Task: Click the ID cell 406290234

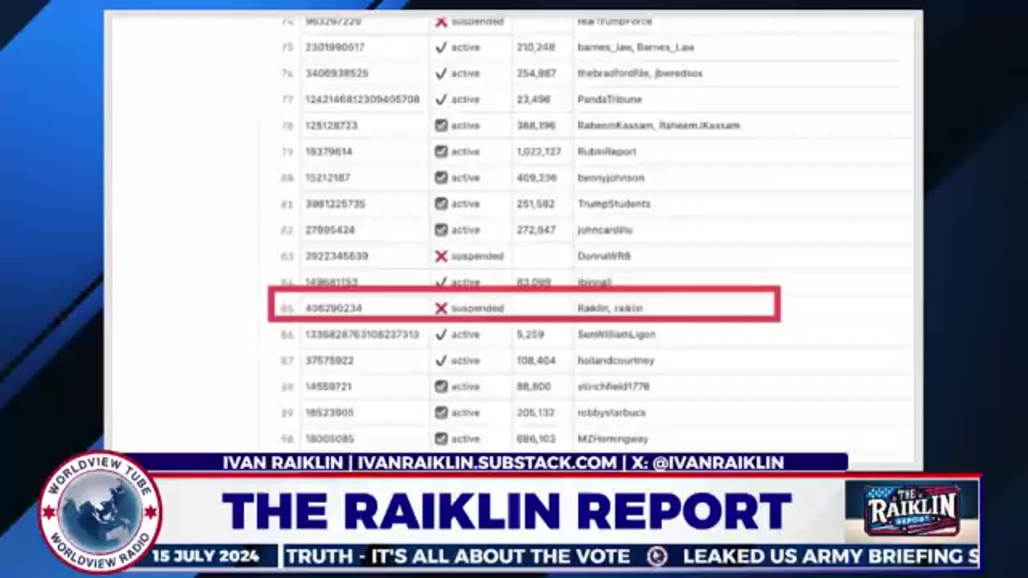Action: tap(334, 308)
